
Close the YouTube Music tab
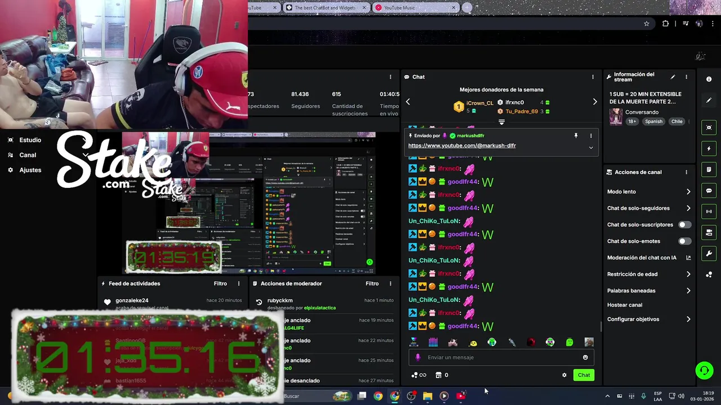tap(453, 8)
